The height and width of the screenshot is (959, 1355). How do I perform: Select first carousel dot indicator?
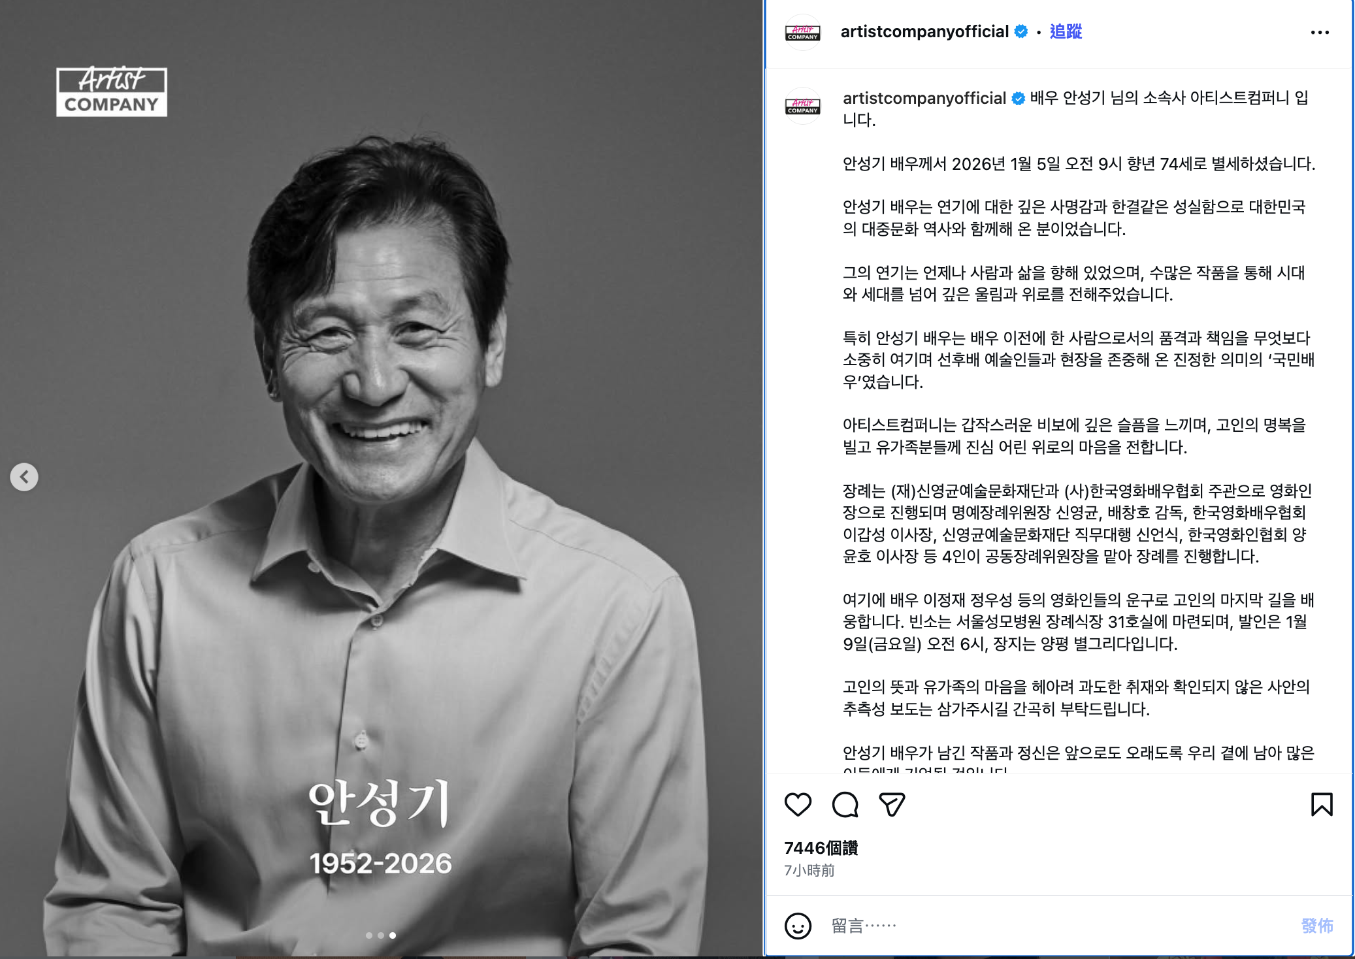tap(369, 935)
